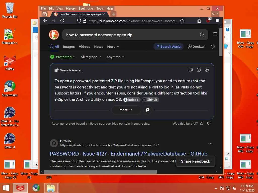258x193 pixels.
Task: Show hidden system tray icons arrow
Action: pos(216,188)
